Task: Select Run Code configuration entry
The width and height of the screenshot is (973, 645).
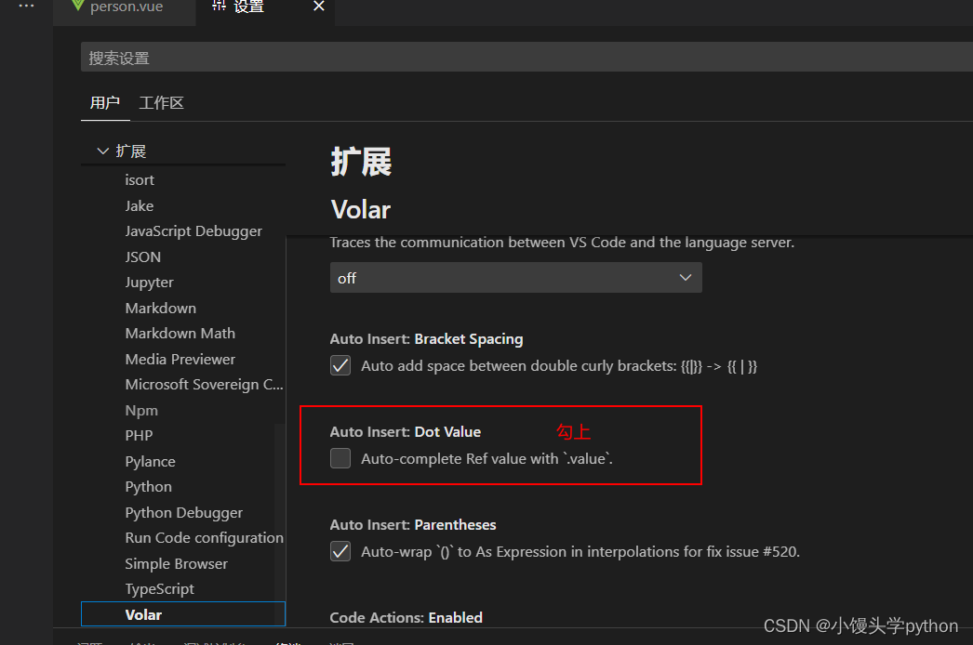Action: click(204, 538)
